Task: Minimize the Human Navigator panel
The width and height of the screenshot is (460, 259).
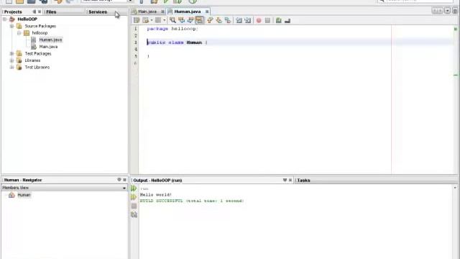Action: [119, 179]
